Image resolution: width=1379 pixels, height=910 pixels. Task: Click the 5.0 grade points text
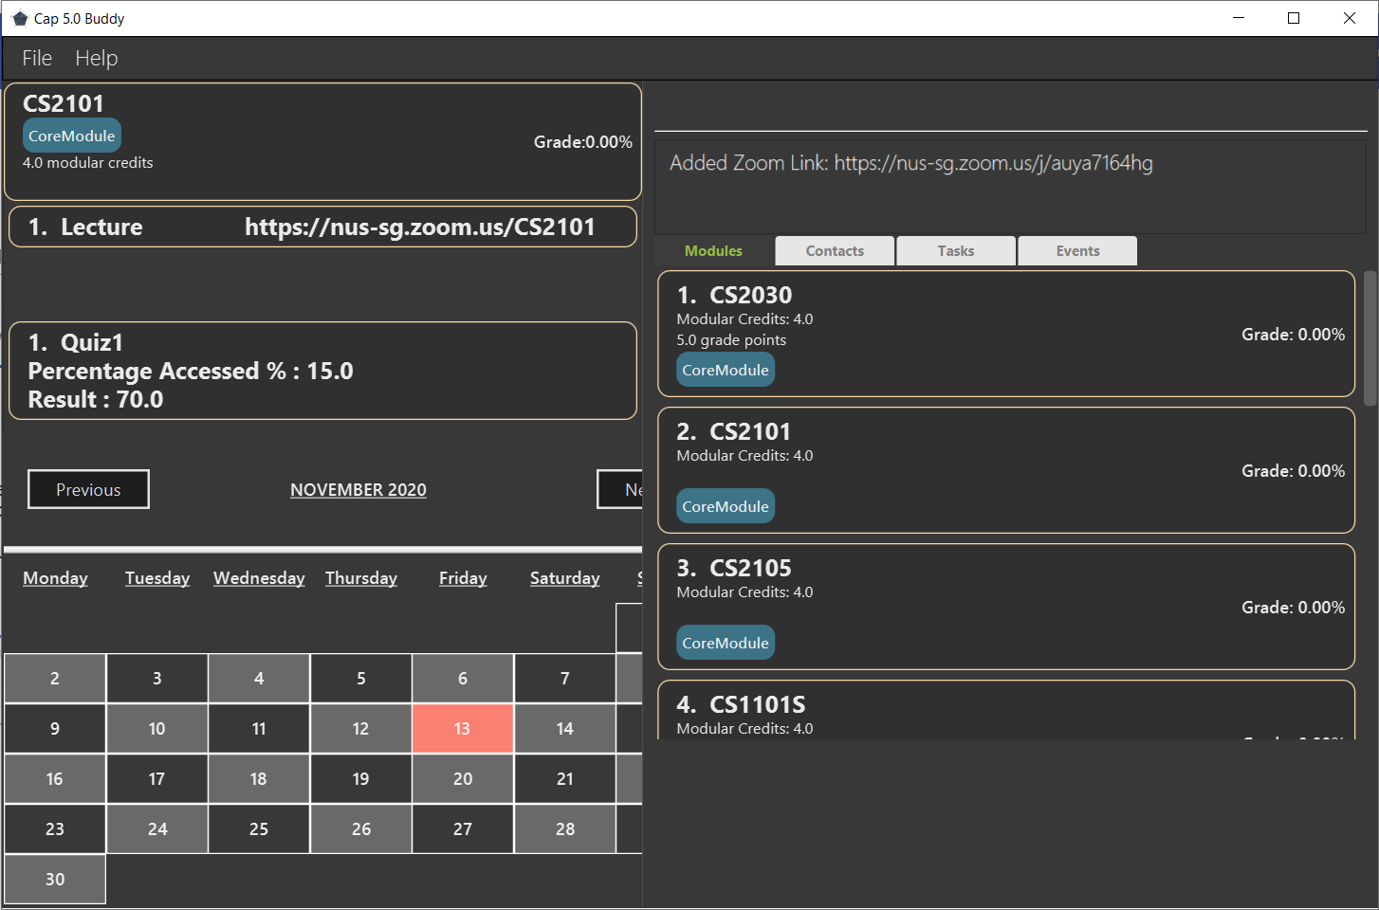[x=731, y=340]
